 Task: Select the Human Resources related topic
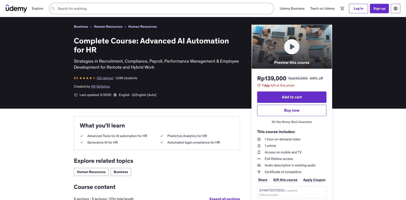tap(91, 172)
